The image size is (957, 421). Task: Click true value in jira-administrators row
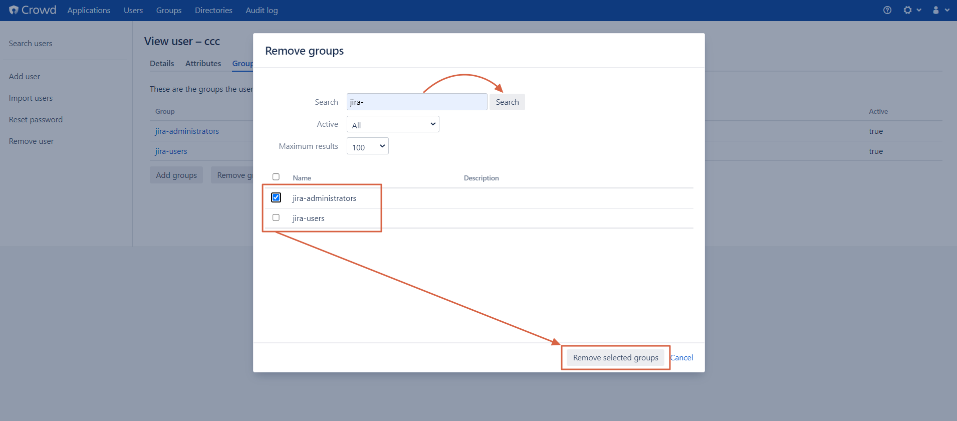click(876, 131)
